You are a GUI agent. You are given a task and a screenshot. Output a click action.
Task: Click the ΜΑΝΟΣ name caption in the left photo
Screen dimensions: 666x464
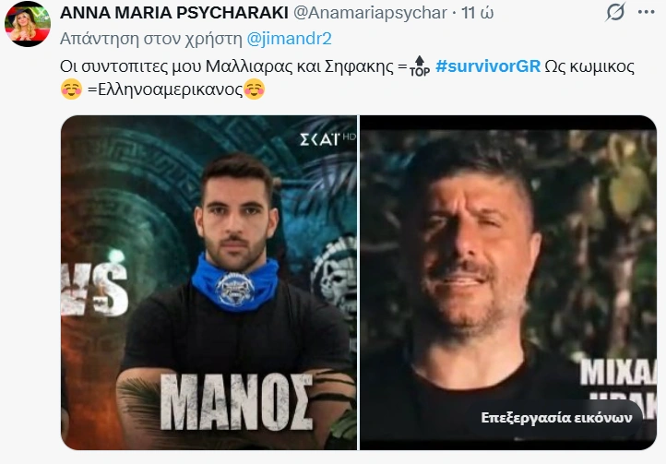pyautogui.click(x=236, y=401)
